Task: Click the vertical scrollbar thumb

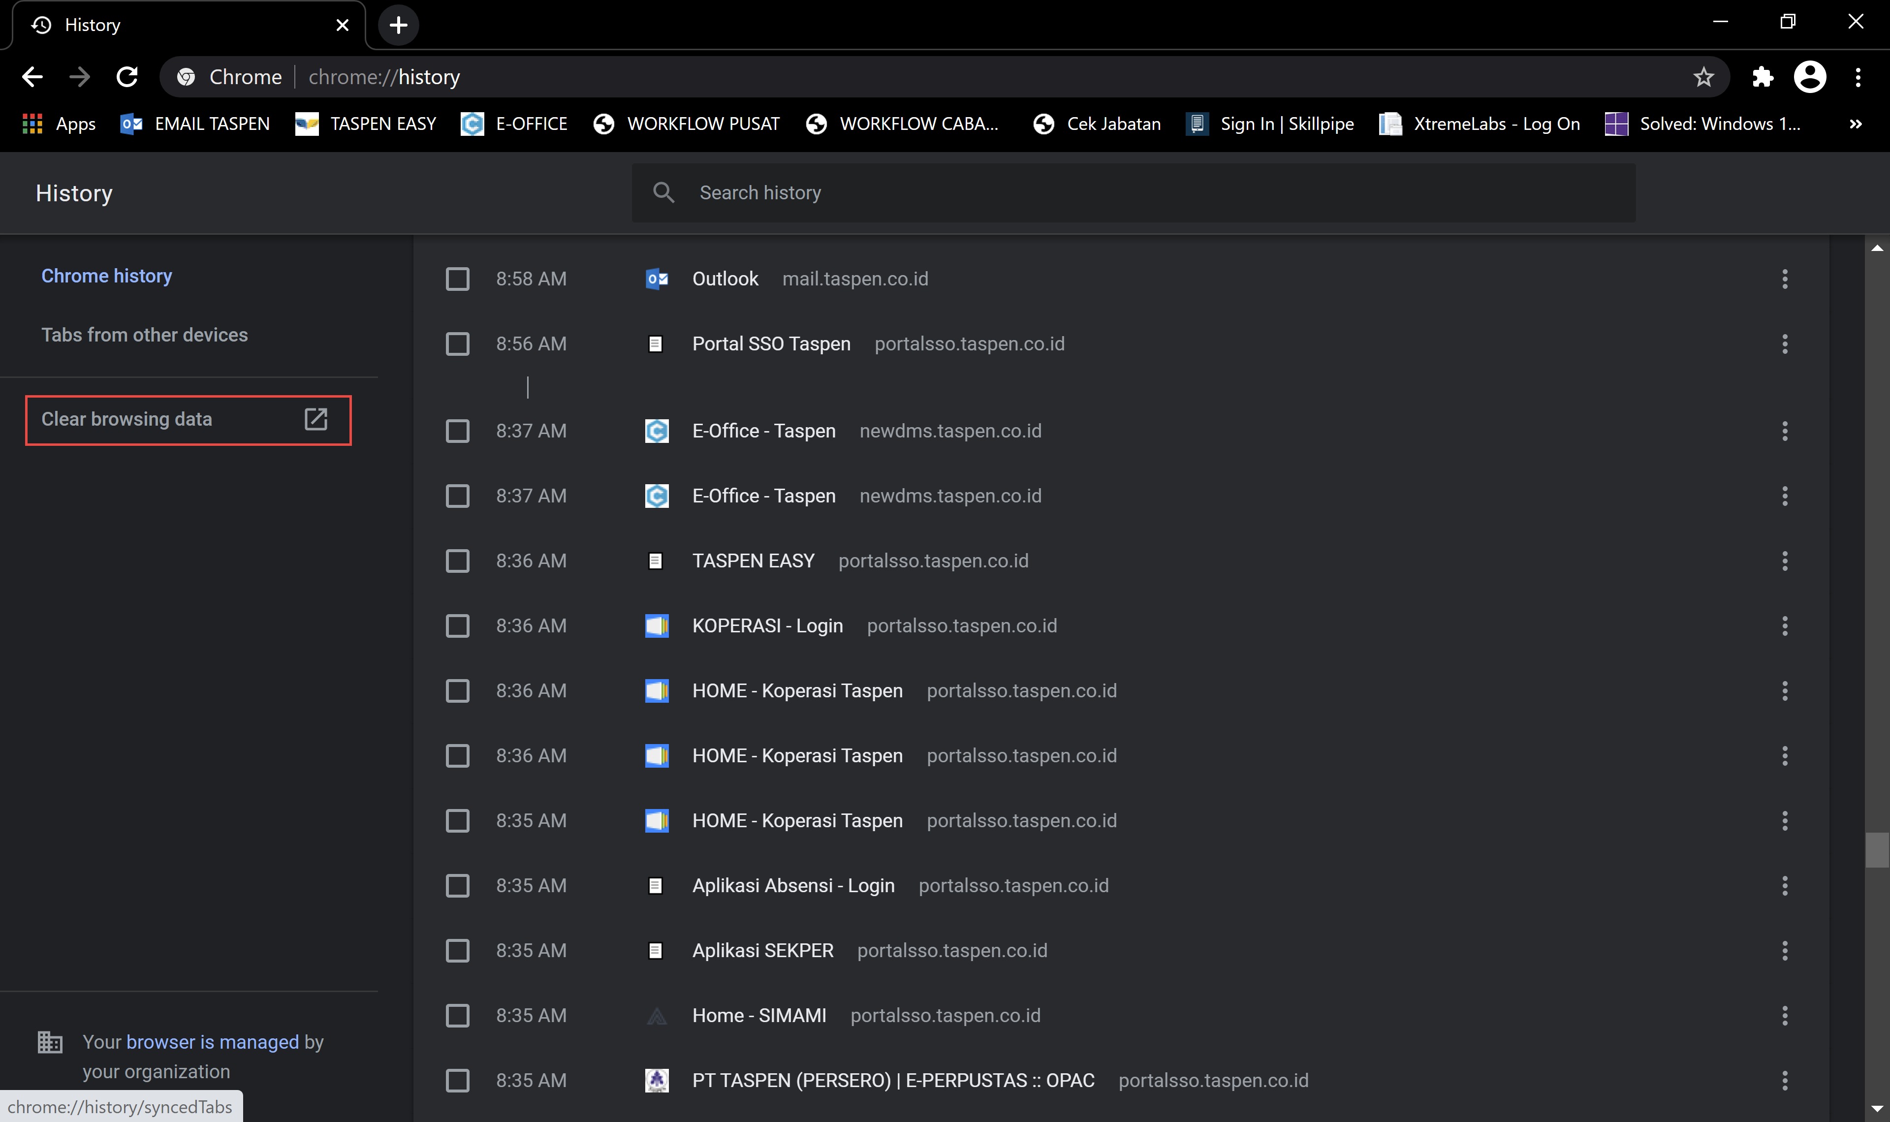Action: [1876, 850]
